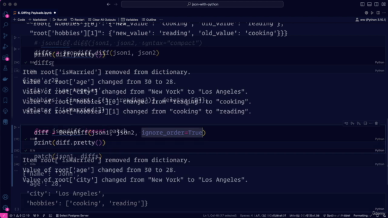Click the run icon in editor title bar
The width and height of the screenshot is (388, 218).
[x=372, y=13]
